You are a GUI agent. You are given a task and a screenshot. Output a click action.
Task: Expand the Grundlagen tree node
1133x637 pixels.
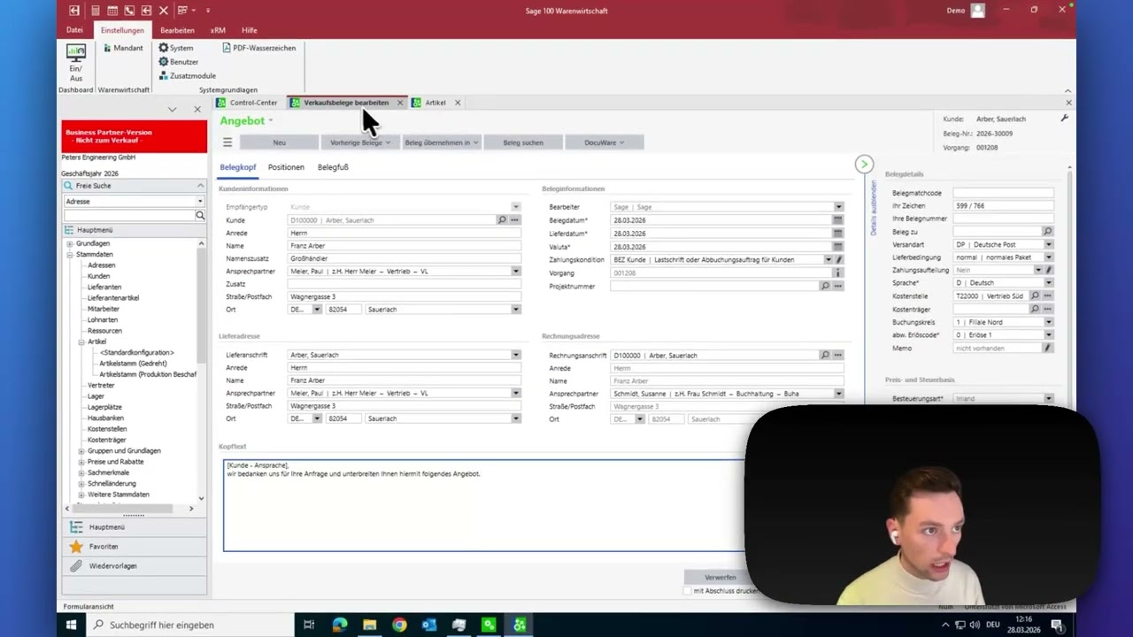pyautogui.click(x=70, y=243)
